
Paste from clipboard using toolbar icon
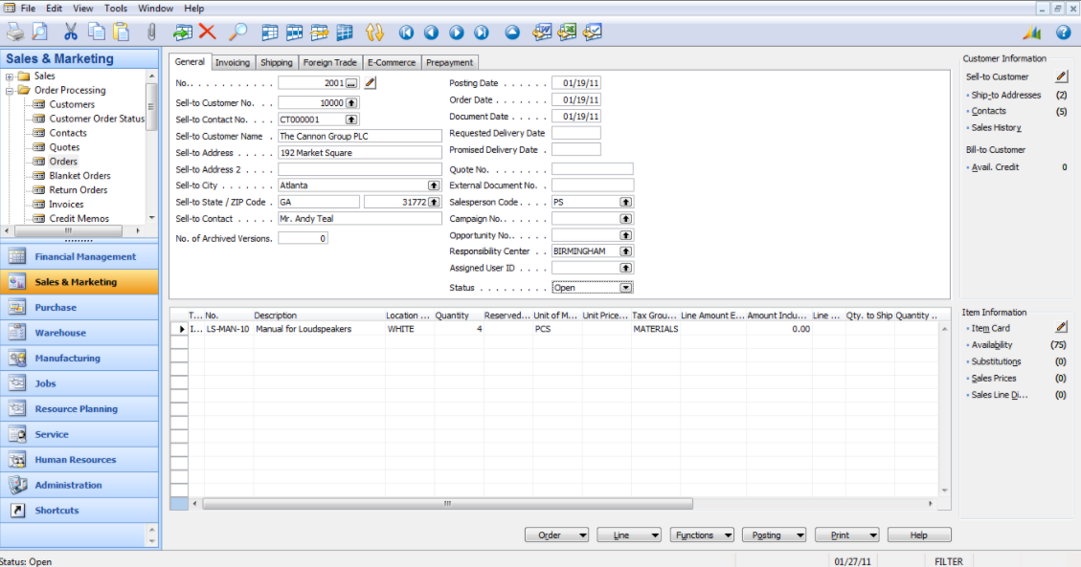[x=120, y=32]
